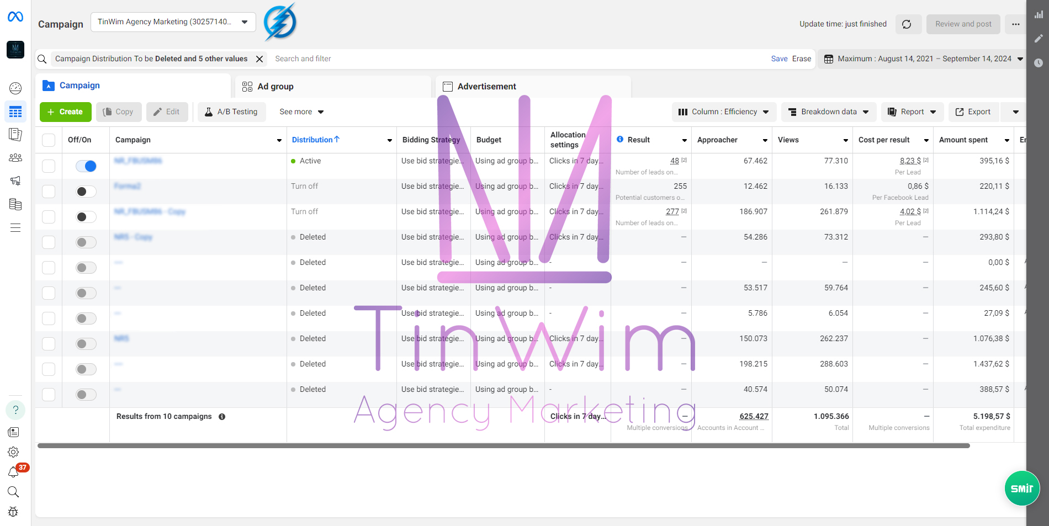Open the Help question mark icon
1049x526 pixels.
[x=15, y=410]
